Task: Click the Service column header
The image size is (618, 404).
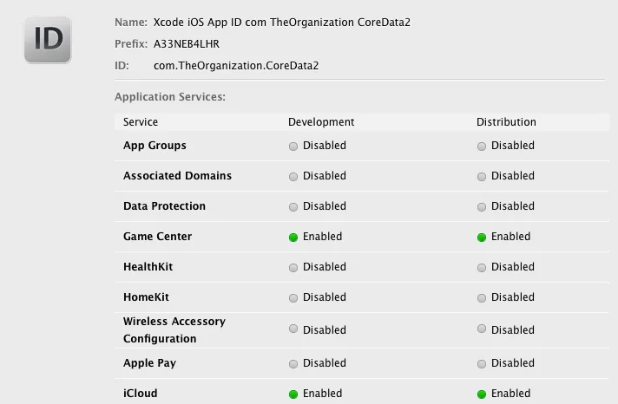Action: click(x=141, y=122)
